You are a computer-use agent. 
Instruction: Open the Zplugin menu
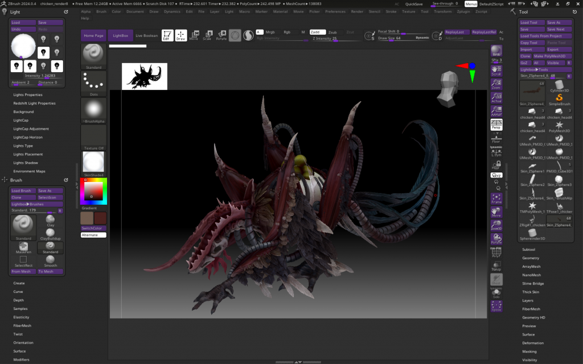coord(463,11)
